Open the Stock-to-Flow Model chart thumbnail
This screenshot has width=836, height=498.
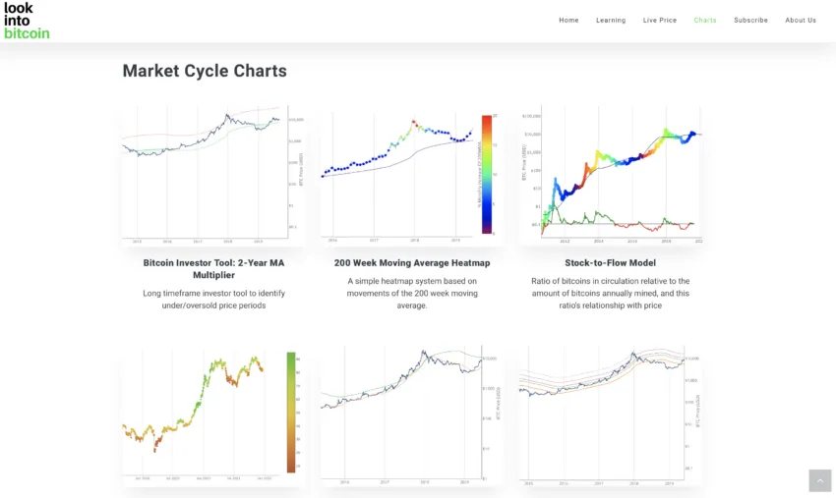pos(611,175)
